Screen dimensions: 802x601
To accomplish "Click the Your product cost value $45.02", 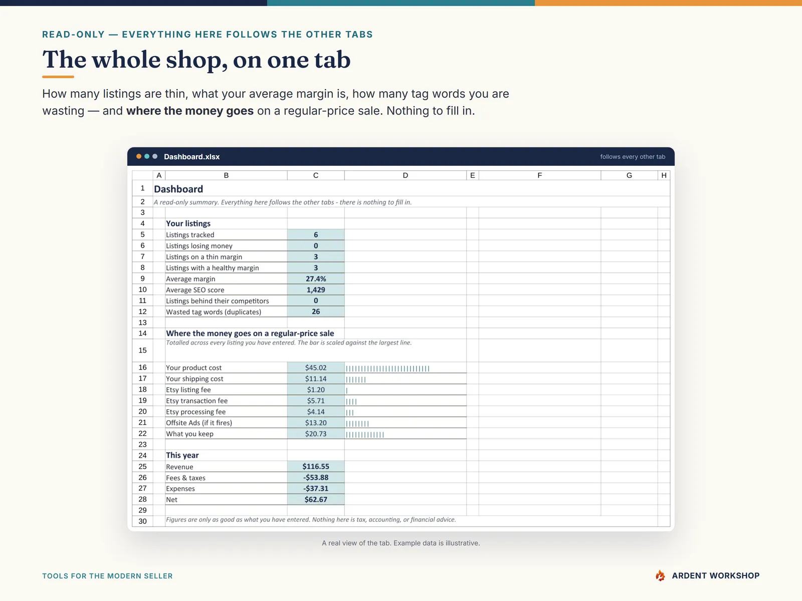I will point(316,368).
